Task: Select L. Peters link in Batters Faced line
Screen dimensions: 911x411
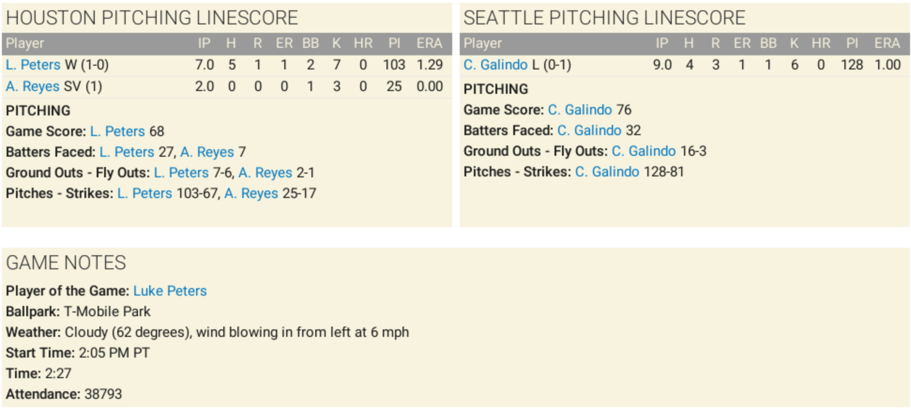Action: [127, 152]
